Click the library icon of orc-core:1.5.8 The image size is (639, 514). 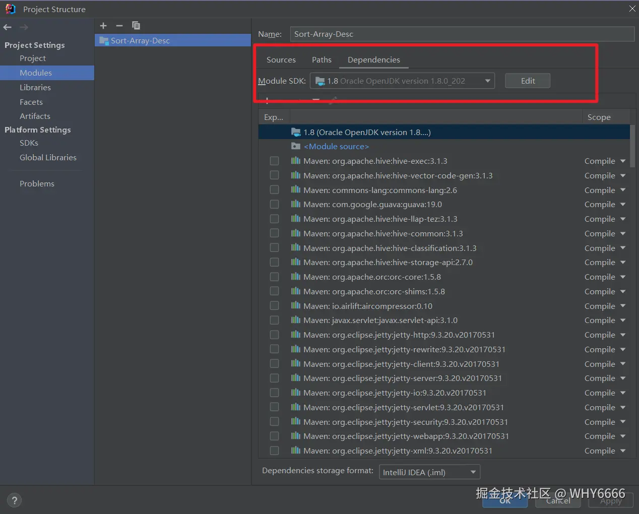[296, 277]
